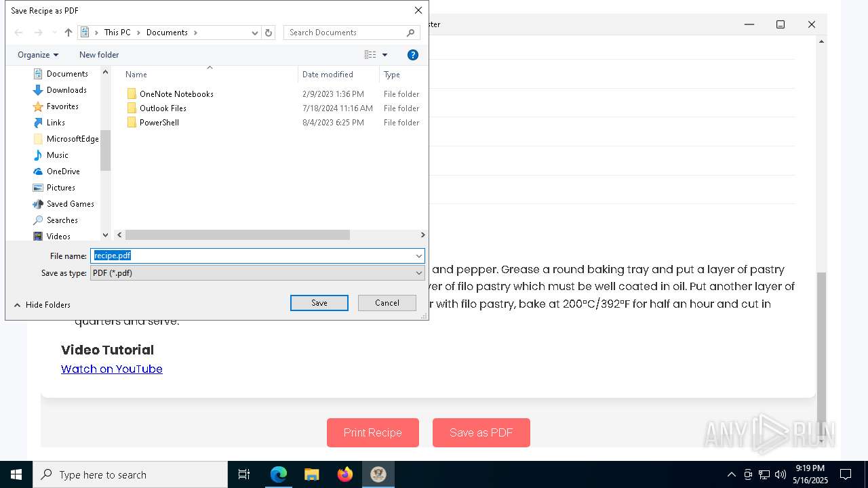Click the This PC breadcrumb
Screen dimensions: 868x488
[x=117, y=33]
